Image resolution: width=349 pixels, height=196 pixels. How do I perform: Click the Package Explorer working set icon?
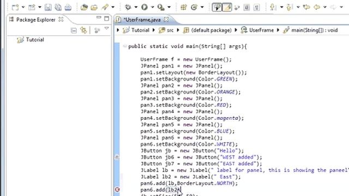tap(97, 30)
